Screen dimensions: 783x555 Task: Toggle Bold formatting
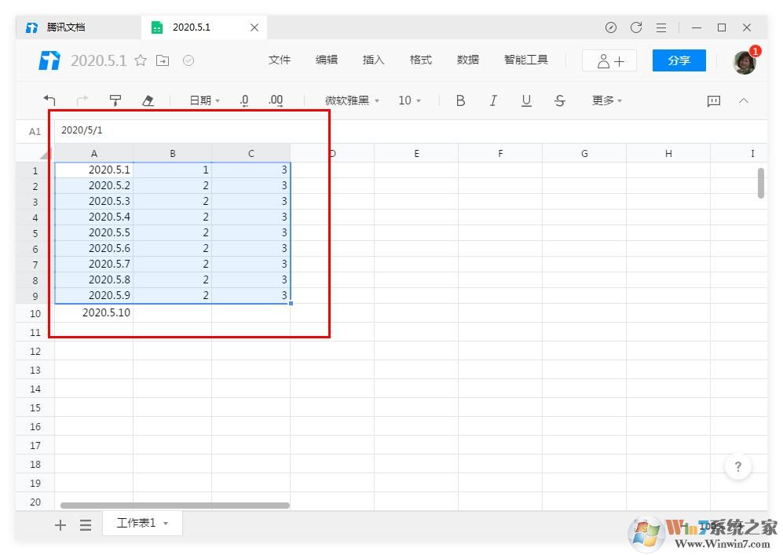pos(460,100)
